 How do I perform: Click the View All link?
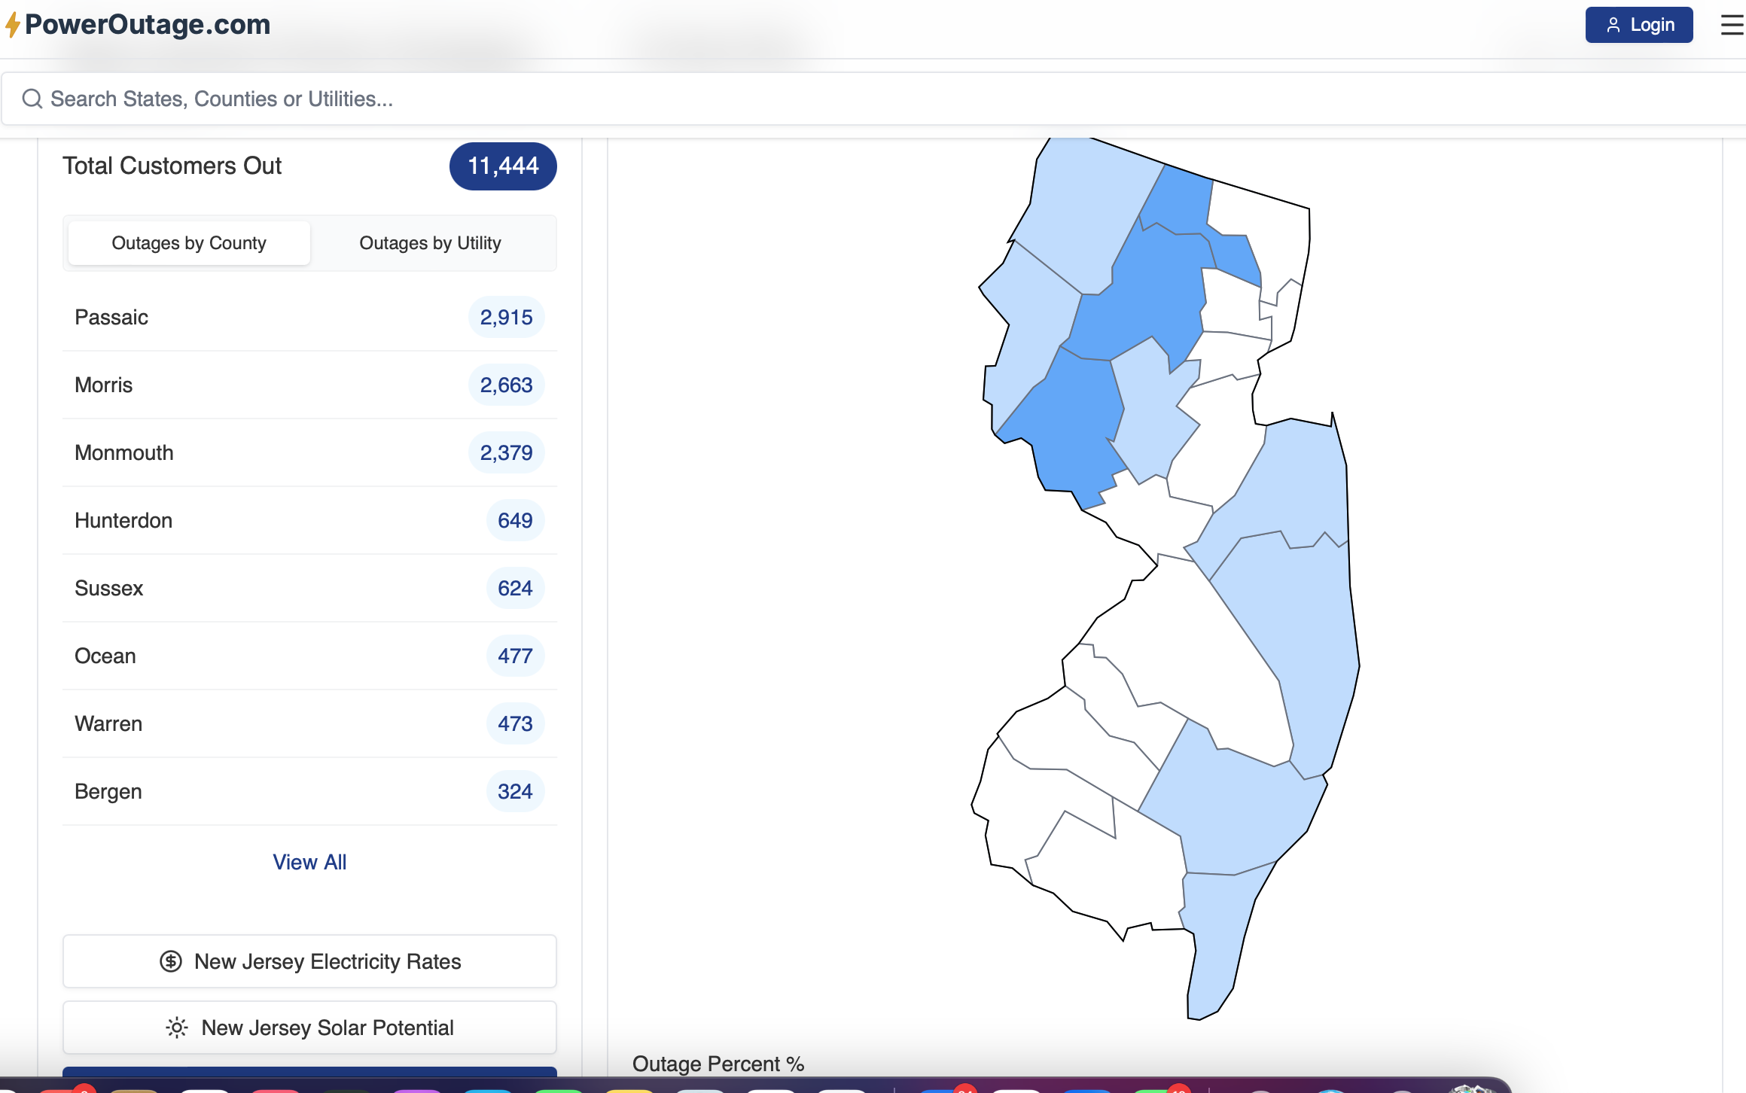pyautogui.click(x=309, y=862)
